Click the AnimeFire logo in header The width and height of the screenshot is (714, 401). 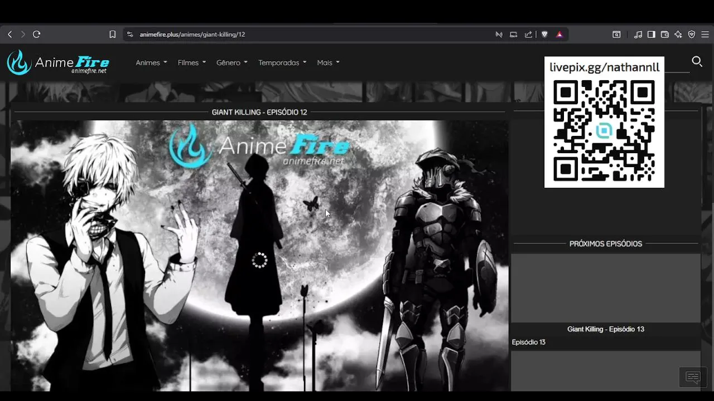(58, 62)
